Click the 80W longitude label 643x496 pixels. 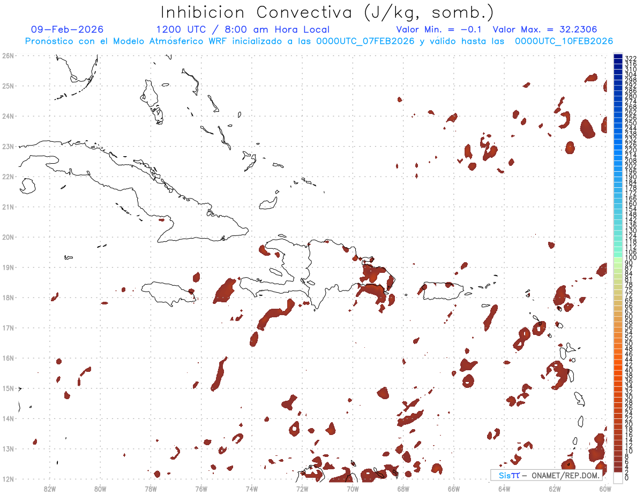[x=100, y=488]
